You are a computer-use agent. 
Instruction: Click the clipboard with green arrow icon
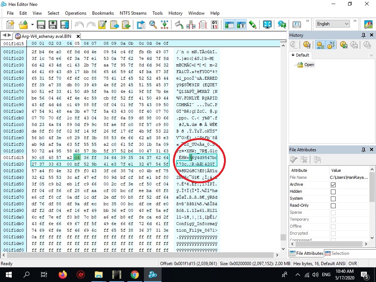pos(126,25)
